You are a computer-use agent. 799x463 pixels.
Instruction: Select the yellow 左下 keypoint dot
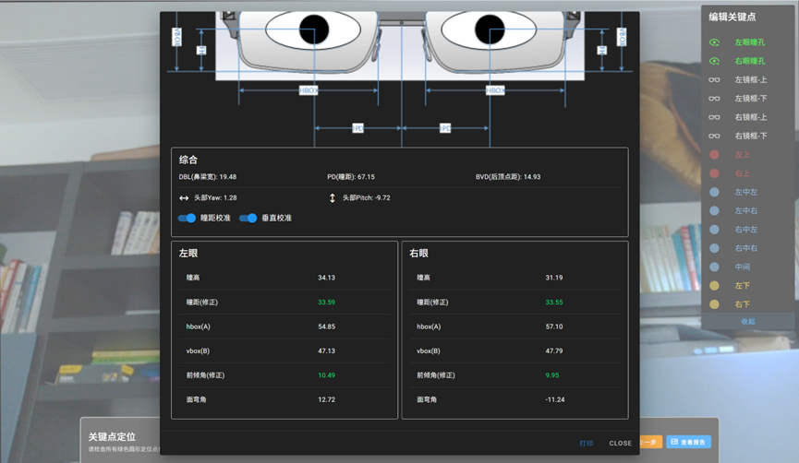pos(714,285)
